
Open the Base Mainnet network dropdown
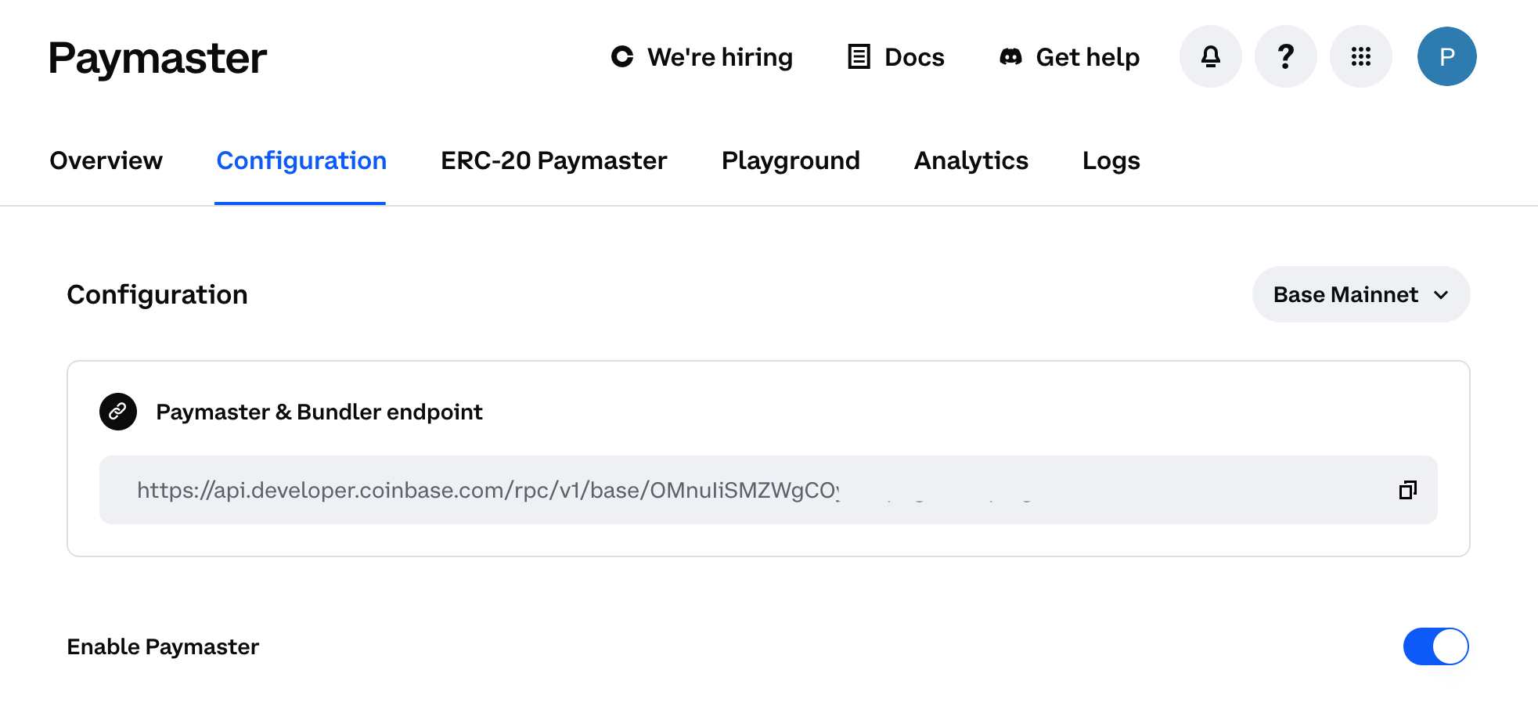click(1360, 294)
